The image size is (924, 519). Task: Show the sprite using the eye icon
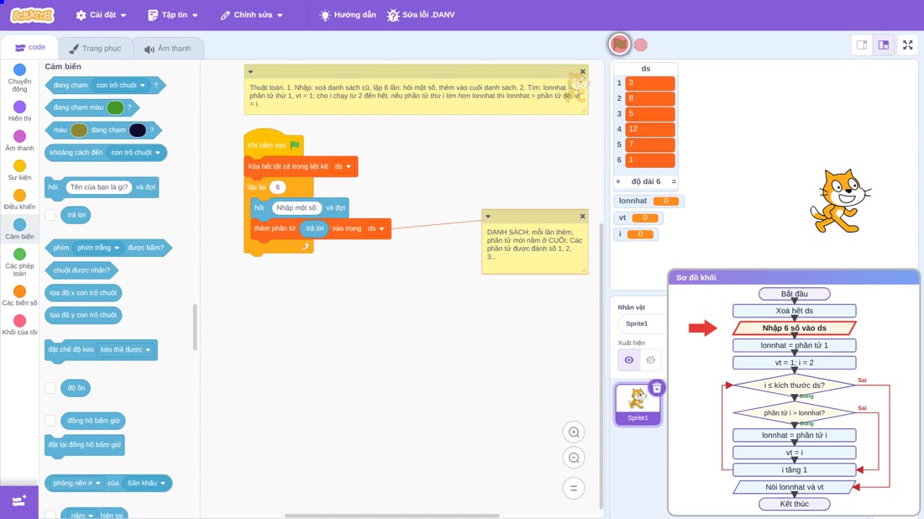(x=629, y=360)
